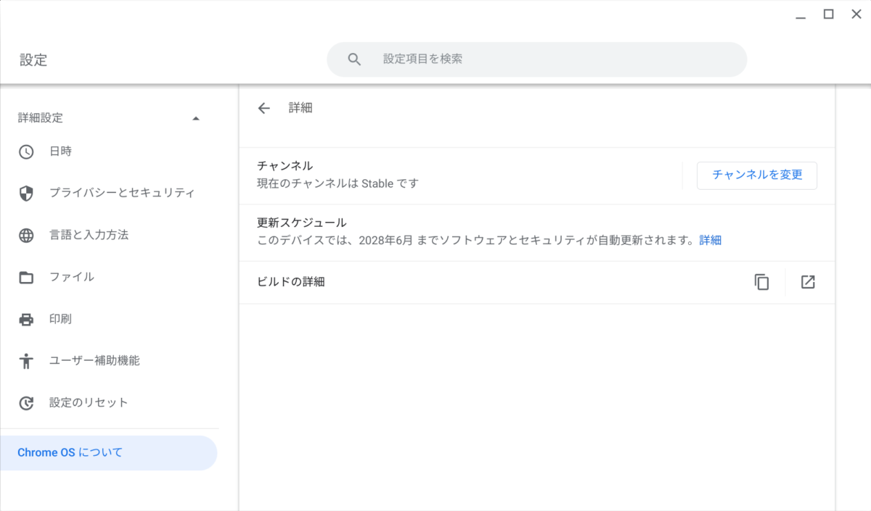Click the reset icon for 設定のリセット
The width and height of the screenshot is (871, 511).
(26, 403)
